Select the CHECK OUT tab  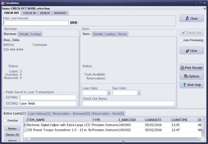tap(12, 13)
